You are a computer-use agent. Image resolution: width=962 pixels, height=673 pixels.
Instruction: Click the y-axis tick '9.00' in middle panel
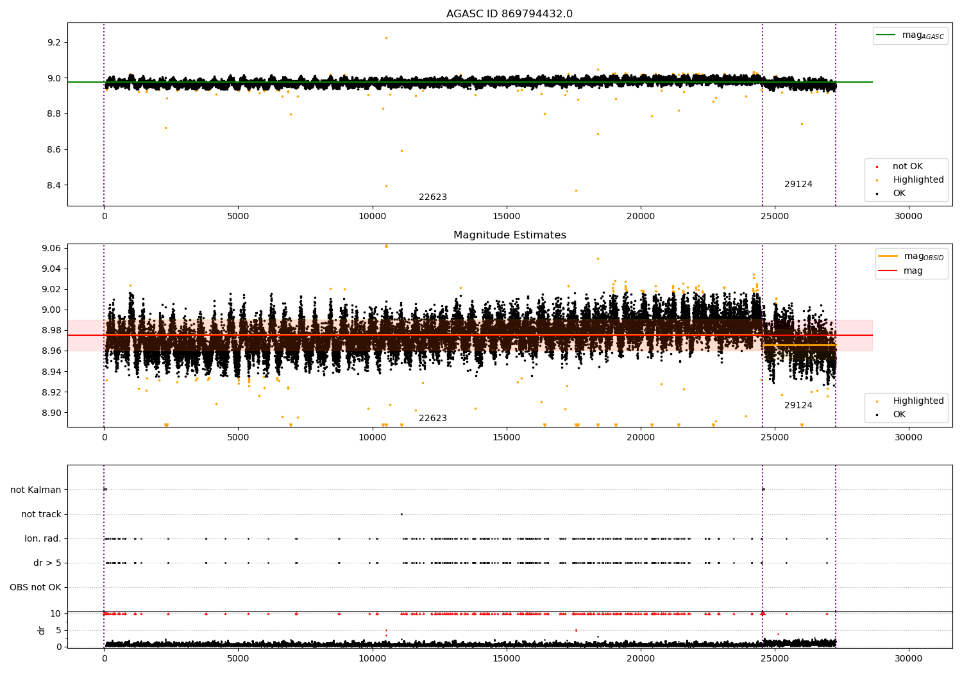(x=51, y=310)
